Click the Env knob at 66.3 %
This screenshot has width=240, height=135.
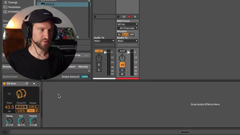[x=21, y=121]
